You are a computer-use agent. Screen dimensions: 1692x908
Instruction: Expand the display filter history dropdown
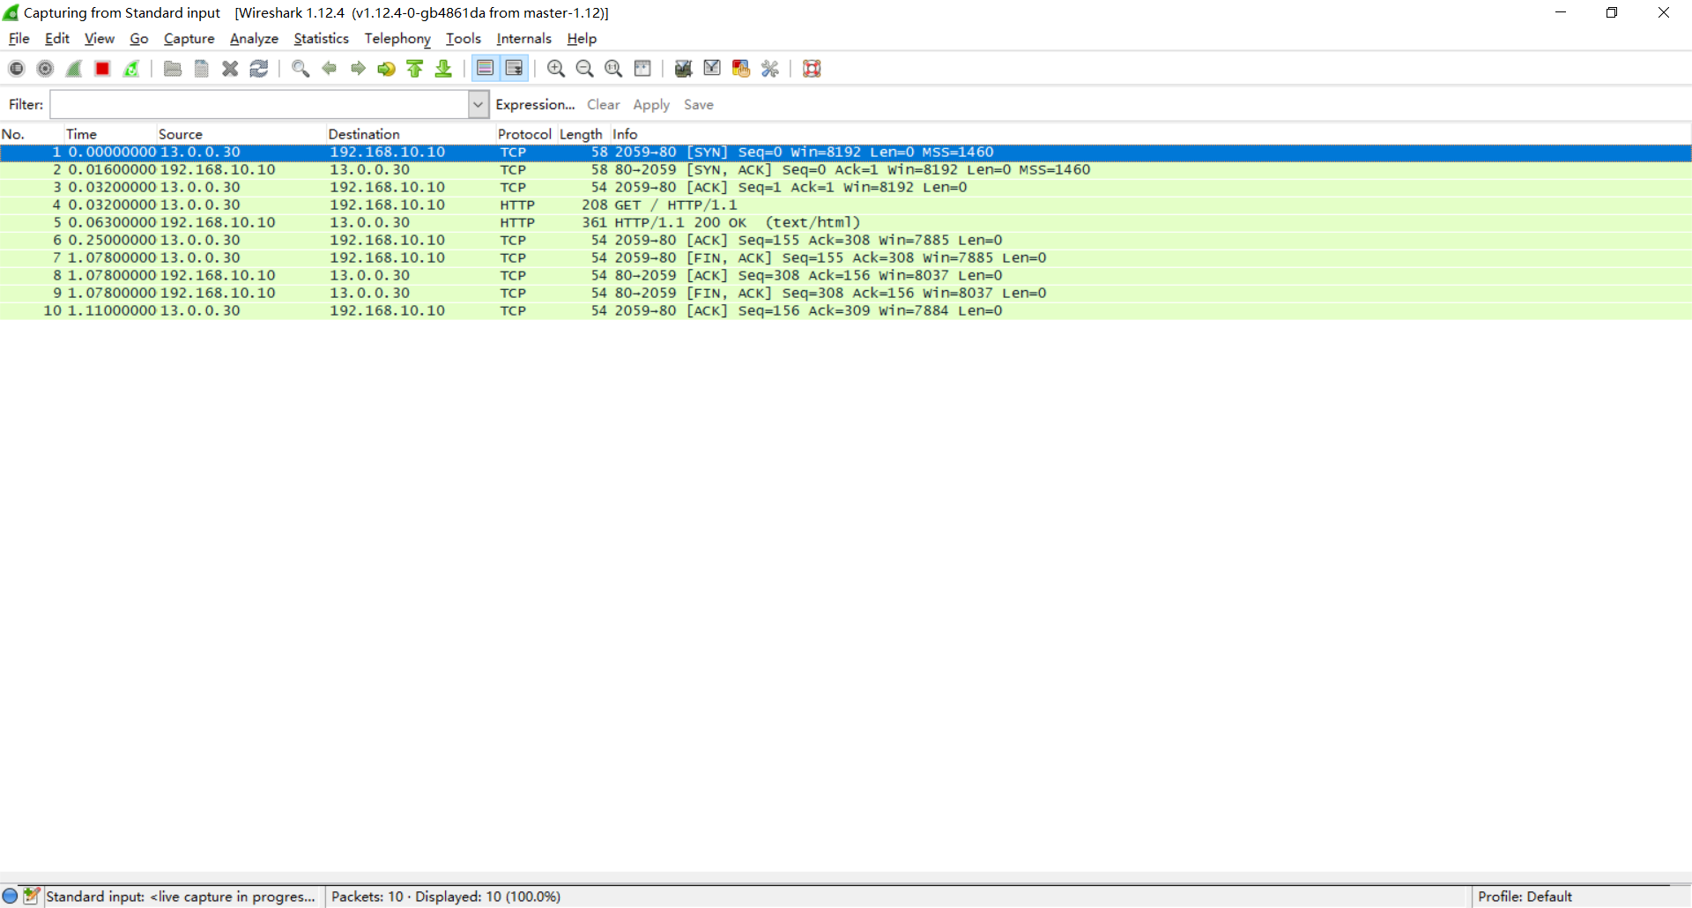pyautogui.click(x=479, y=105)
